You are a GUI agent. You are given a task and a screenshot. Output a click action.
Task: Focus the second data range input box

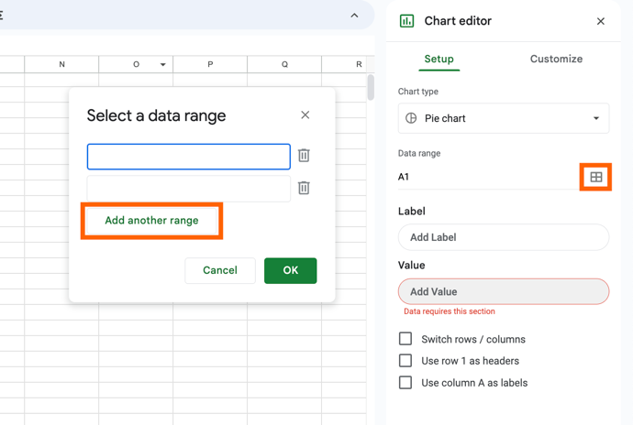[189, 189]
